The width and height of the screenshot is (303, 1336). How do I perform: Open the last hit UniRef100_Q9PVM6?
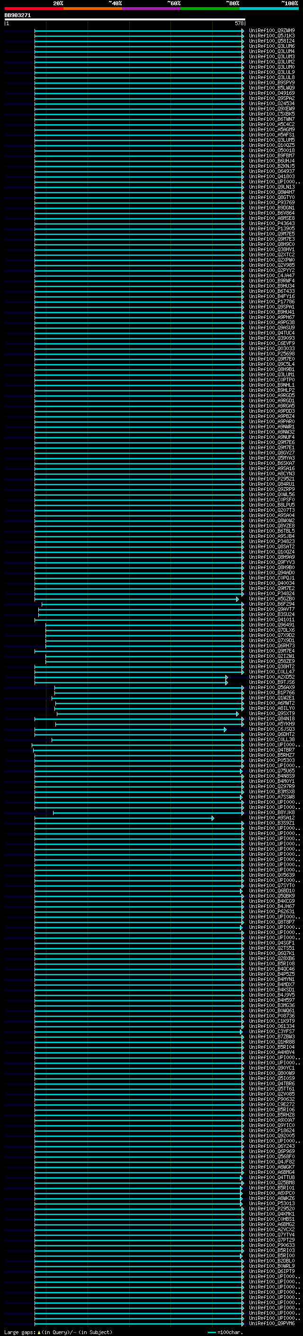[x=272, y=1324]
